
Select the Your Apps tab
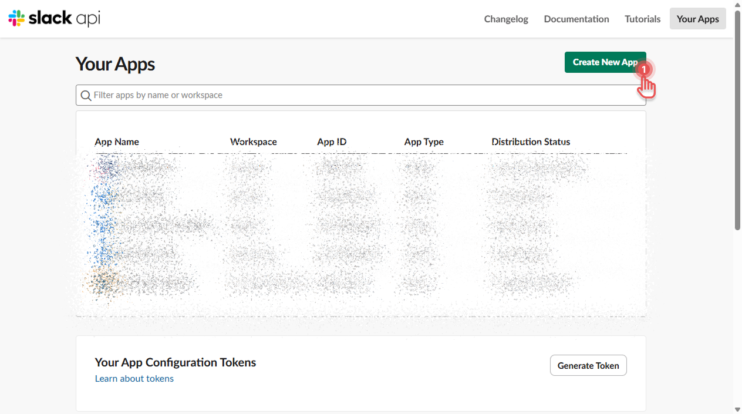[697, 19]
